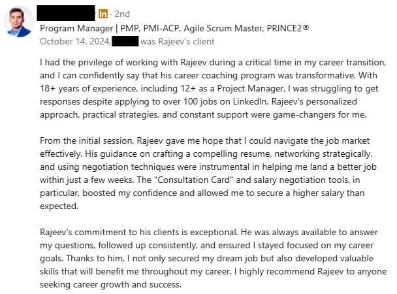Screen dimensions: 397x294
Task: Click the blacked-out recommender name at top
Action: pyautogui.click(x=66, y=13)
